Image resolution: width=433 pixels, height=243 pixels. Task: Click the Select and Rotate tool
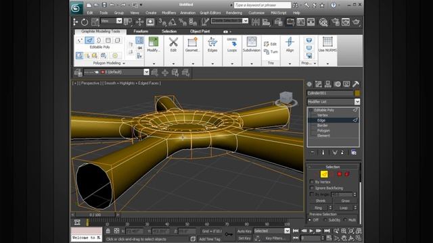coord(85,22)
